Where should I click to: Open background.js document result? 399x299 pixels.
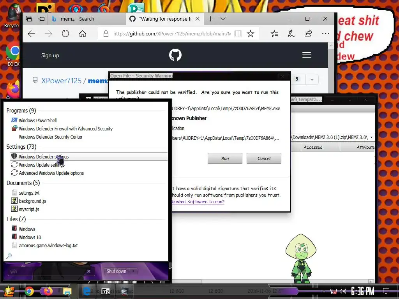32,201
